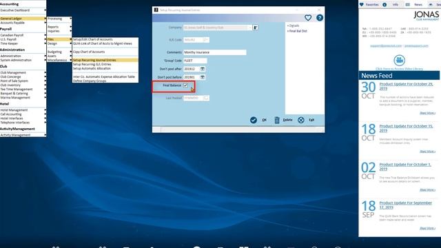This screenshot has height=248, width=441.
Task: Open the System Administration menu item
Action: [23, 60]
